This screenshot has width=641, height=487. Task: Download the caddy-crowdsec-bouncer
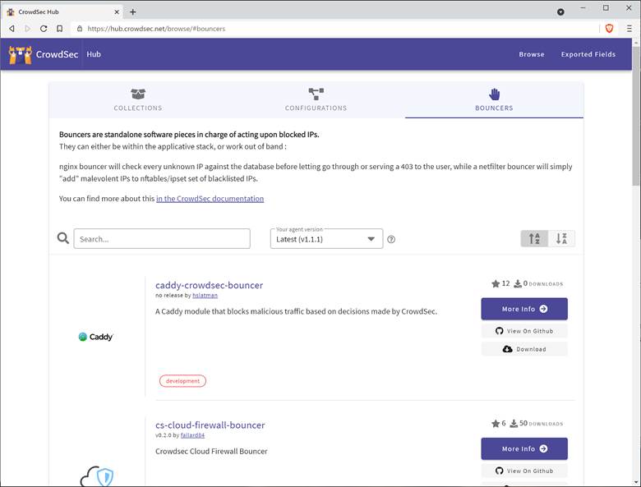pyautogui.click(x=524, y=349)
